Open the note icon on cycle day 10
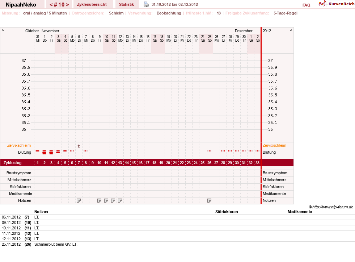 coord(100,201)
